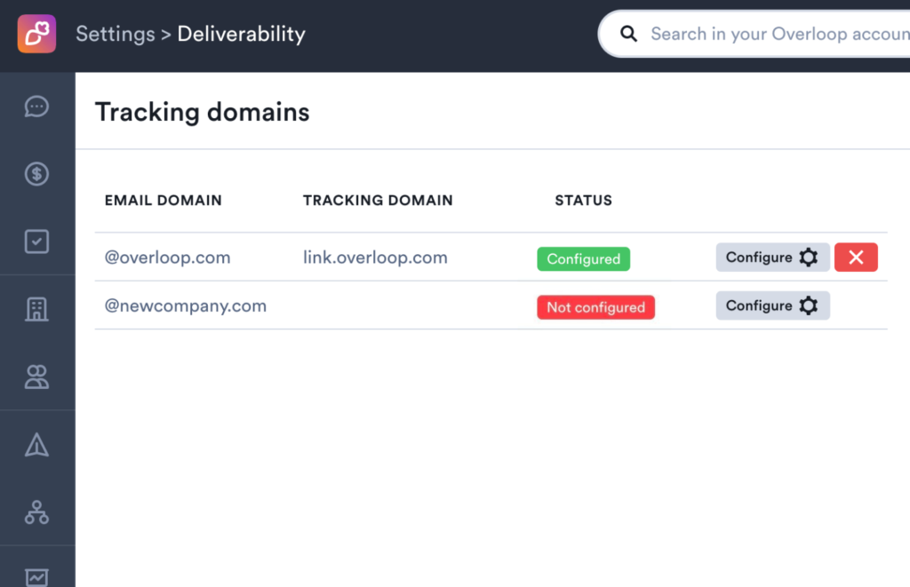Open the tasks checkmark sidebar icon
The image size is (910, 587).
(36, 242)
